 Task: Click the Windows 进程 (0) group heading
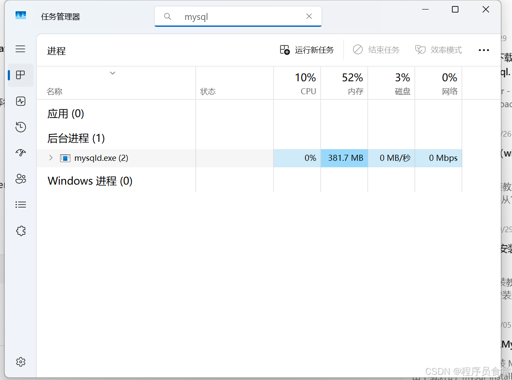(x=90, y=181)
